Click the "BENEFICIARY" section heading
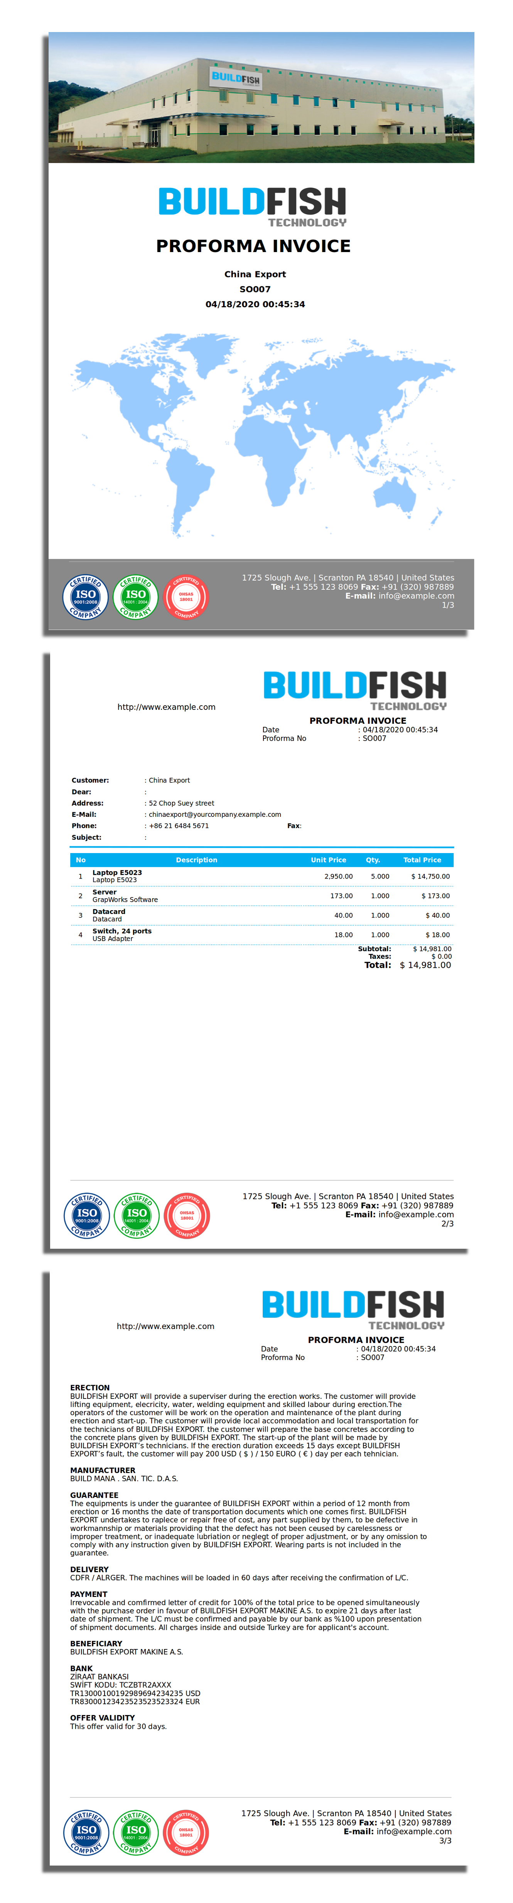The width and height of the screenshot is (513, 1903). [96, 1644]
